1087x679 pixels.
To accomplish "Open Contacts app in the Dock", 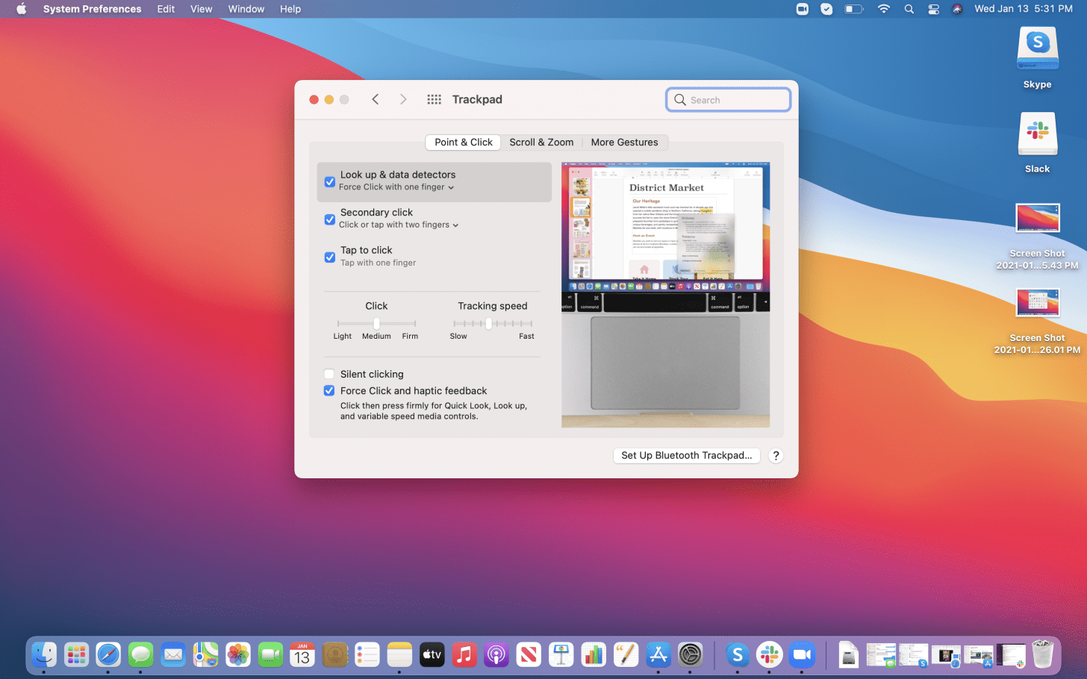I will point(335,655).
